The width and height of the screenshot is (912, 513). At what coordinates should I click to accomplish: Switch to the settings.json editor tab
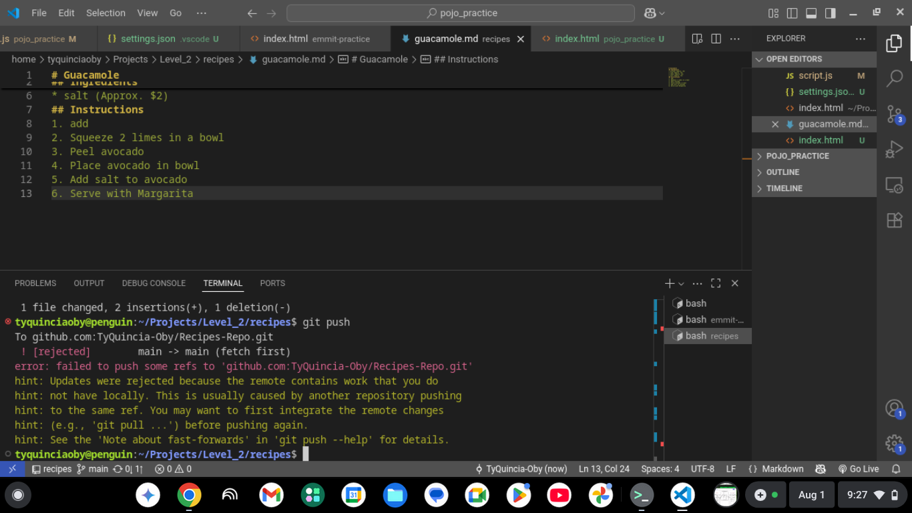tap(169, 39)
